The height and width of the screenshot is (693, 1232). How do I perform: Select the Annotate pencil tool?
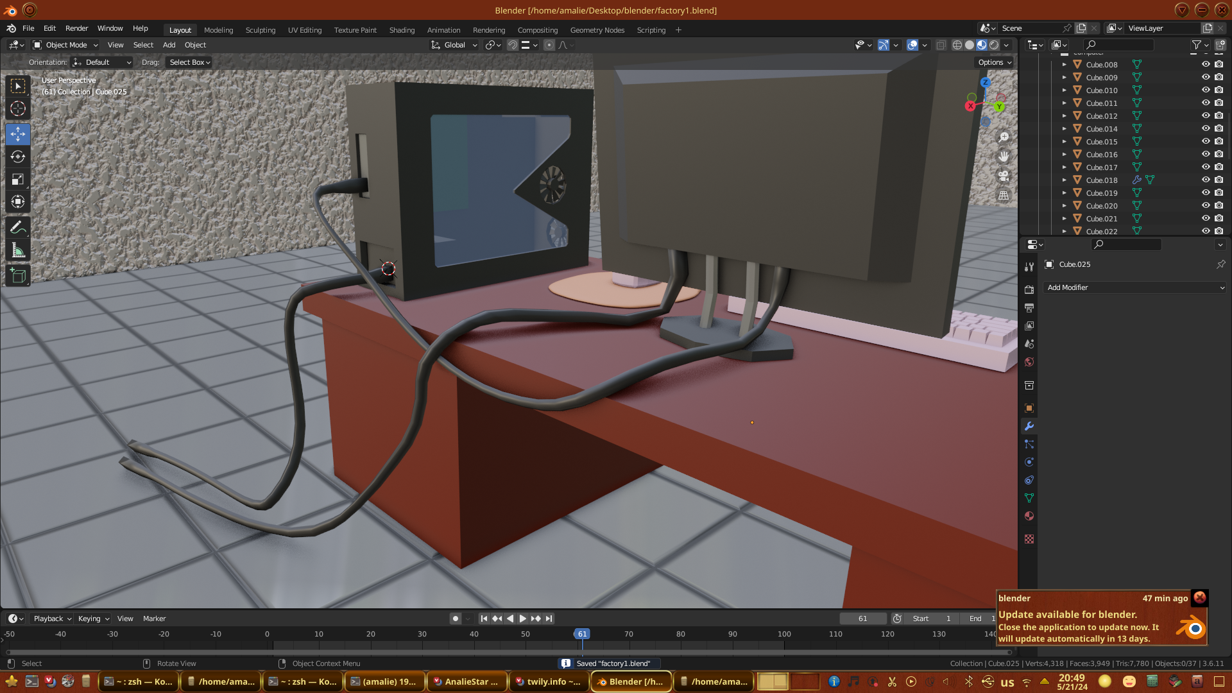point(18,227)
